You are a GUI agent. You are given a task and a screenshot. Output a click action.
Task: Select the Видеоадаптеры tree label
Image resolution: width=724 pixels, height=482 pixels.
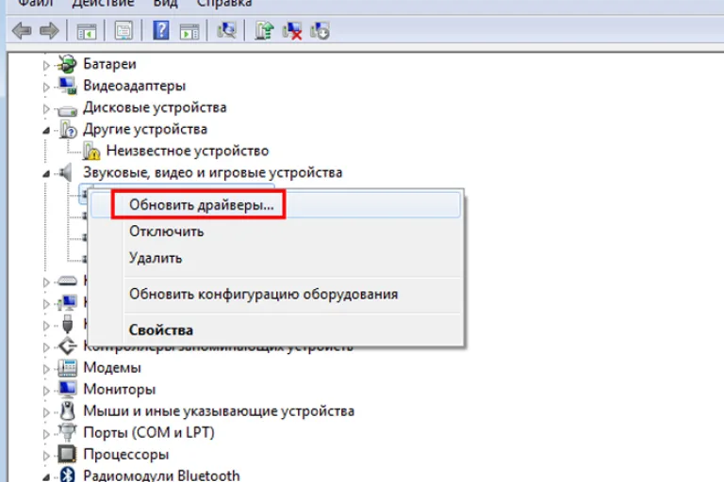(135, 86)
